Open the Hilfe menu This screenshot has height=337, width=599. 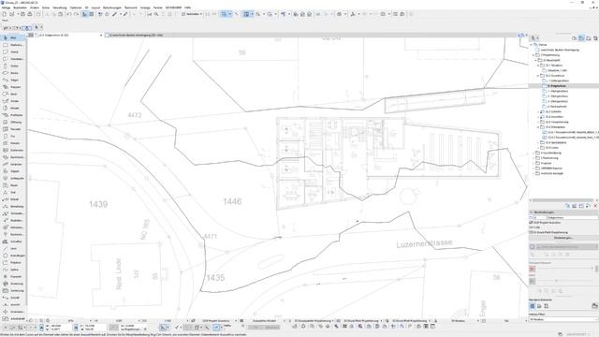(187, 7)
